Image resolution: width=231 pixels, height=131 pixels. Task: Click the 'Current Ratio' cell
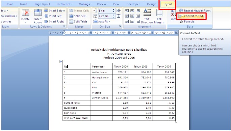[77, 103]
